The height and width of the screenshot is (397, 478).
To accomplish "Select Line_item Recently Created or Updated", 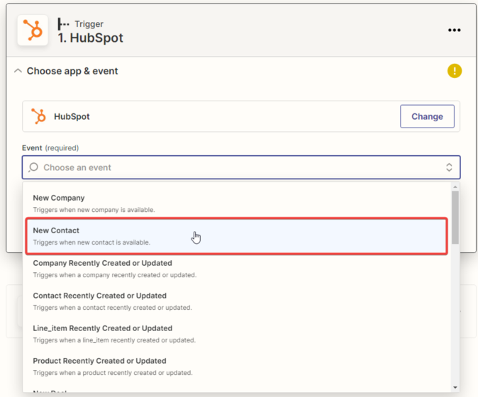I will (237, 334).
